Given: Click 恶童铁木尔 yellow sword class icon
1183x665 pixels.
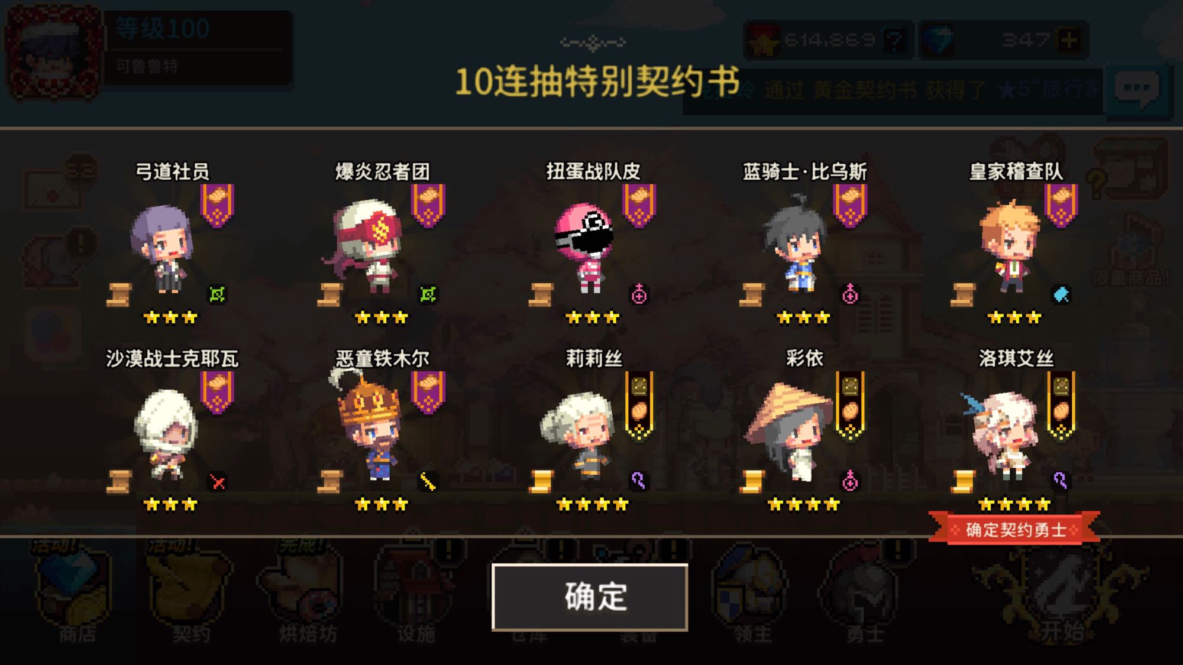Looking at the screenshot, I should pos(428,482).
